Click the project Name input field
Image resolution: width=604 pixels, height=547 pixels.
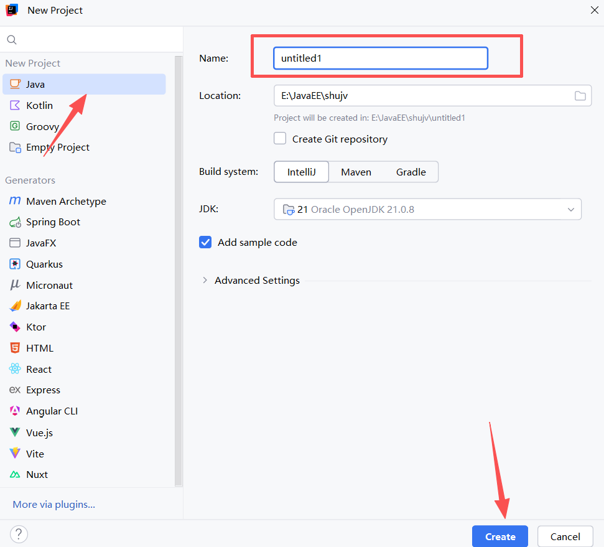(x=381, y=58)
